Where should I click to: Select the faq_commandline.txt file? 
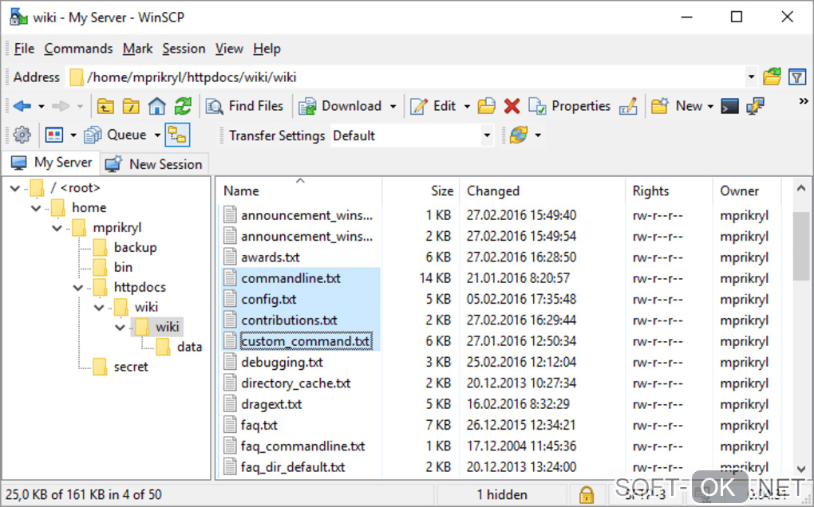(302, 446)
